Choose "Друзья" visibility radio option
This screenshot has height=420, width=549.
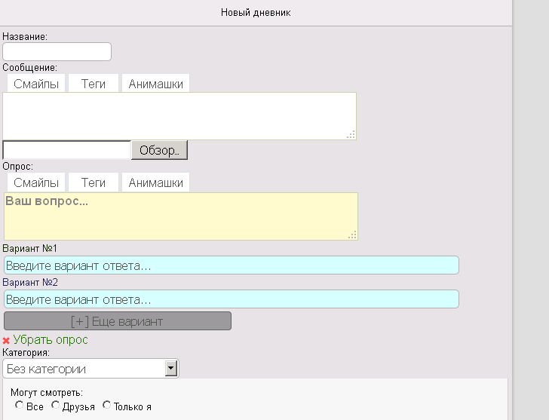[x=55, y=406]
